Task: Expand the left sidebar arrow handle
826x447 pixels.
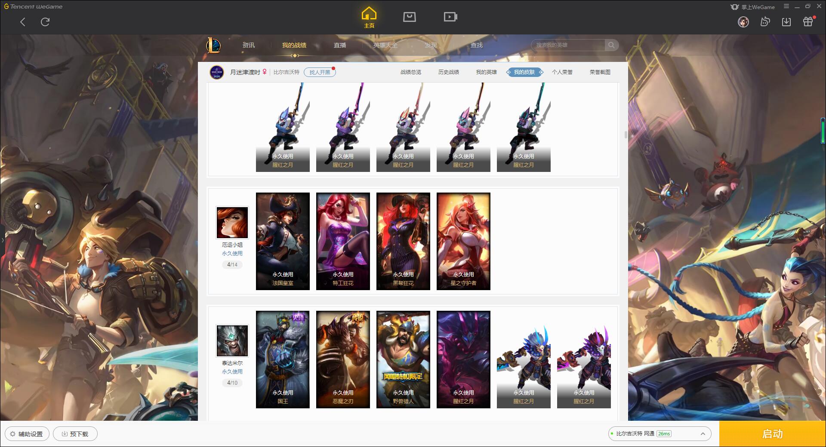Action: [2, 240]
